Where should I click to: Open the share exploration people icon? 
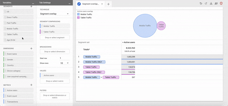(216, 3)
